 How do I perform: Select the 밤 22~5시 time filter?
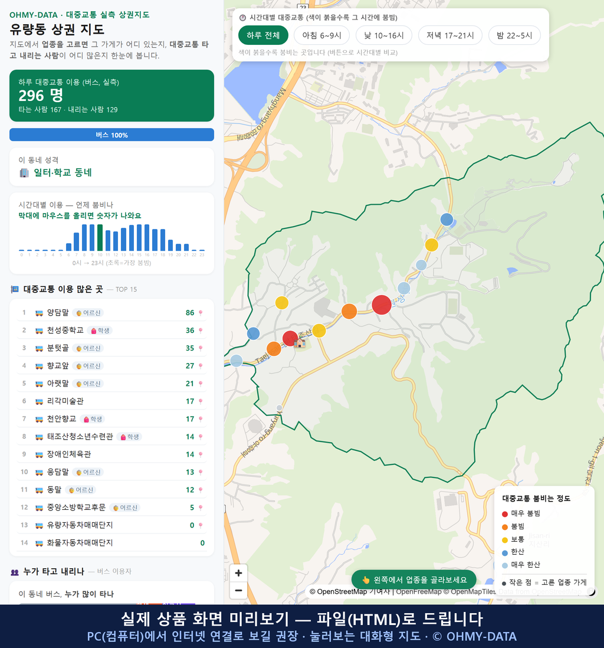(x=514, y=35)
